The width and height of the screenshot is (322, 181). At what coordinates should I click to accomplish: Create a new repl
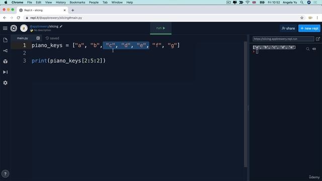pyautogui.click(x=309, y=28)
